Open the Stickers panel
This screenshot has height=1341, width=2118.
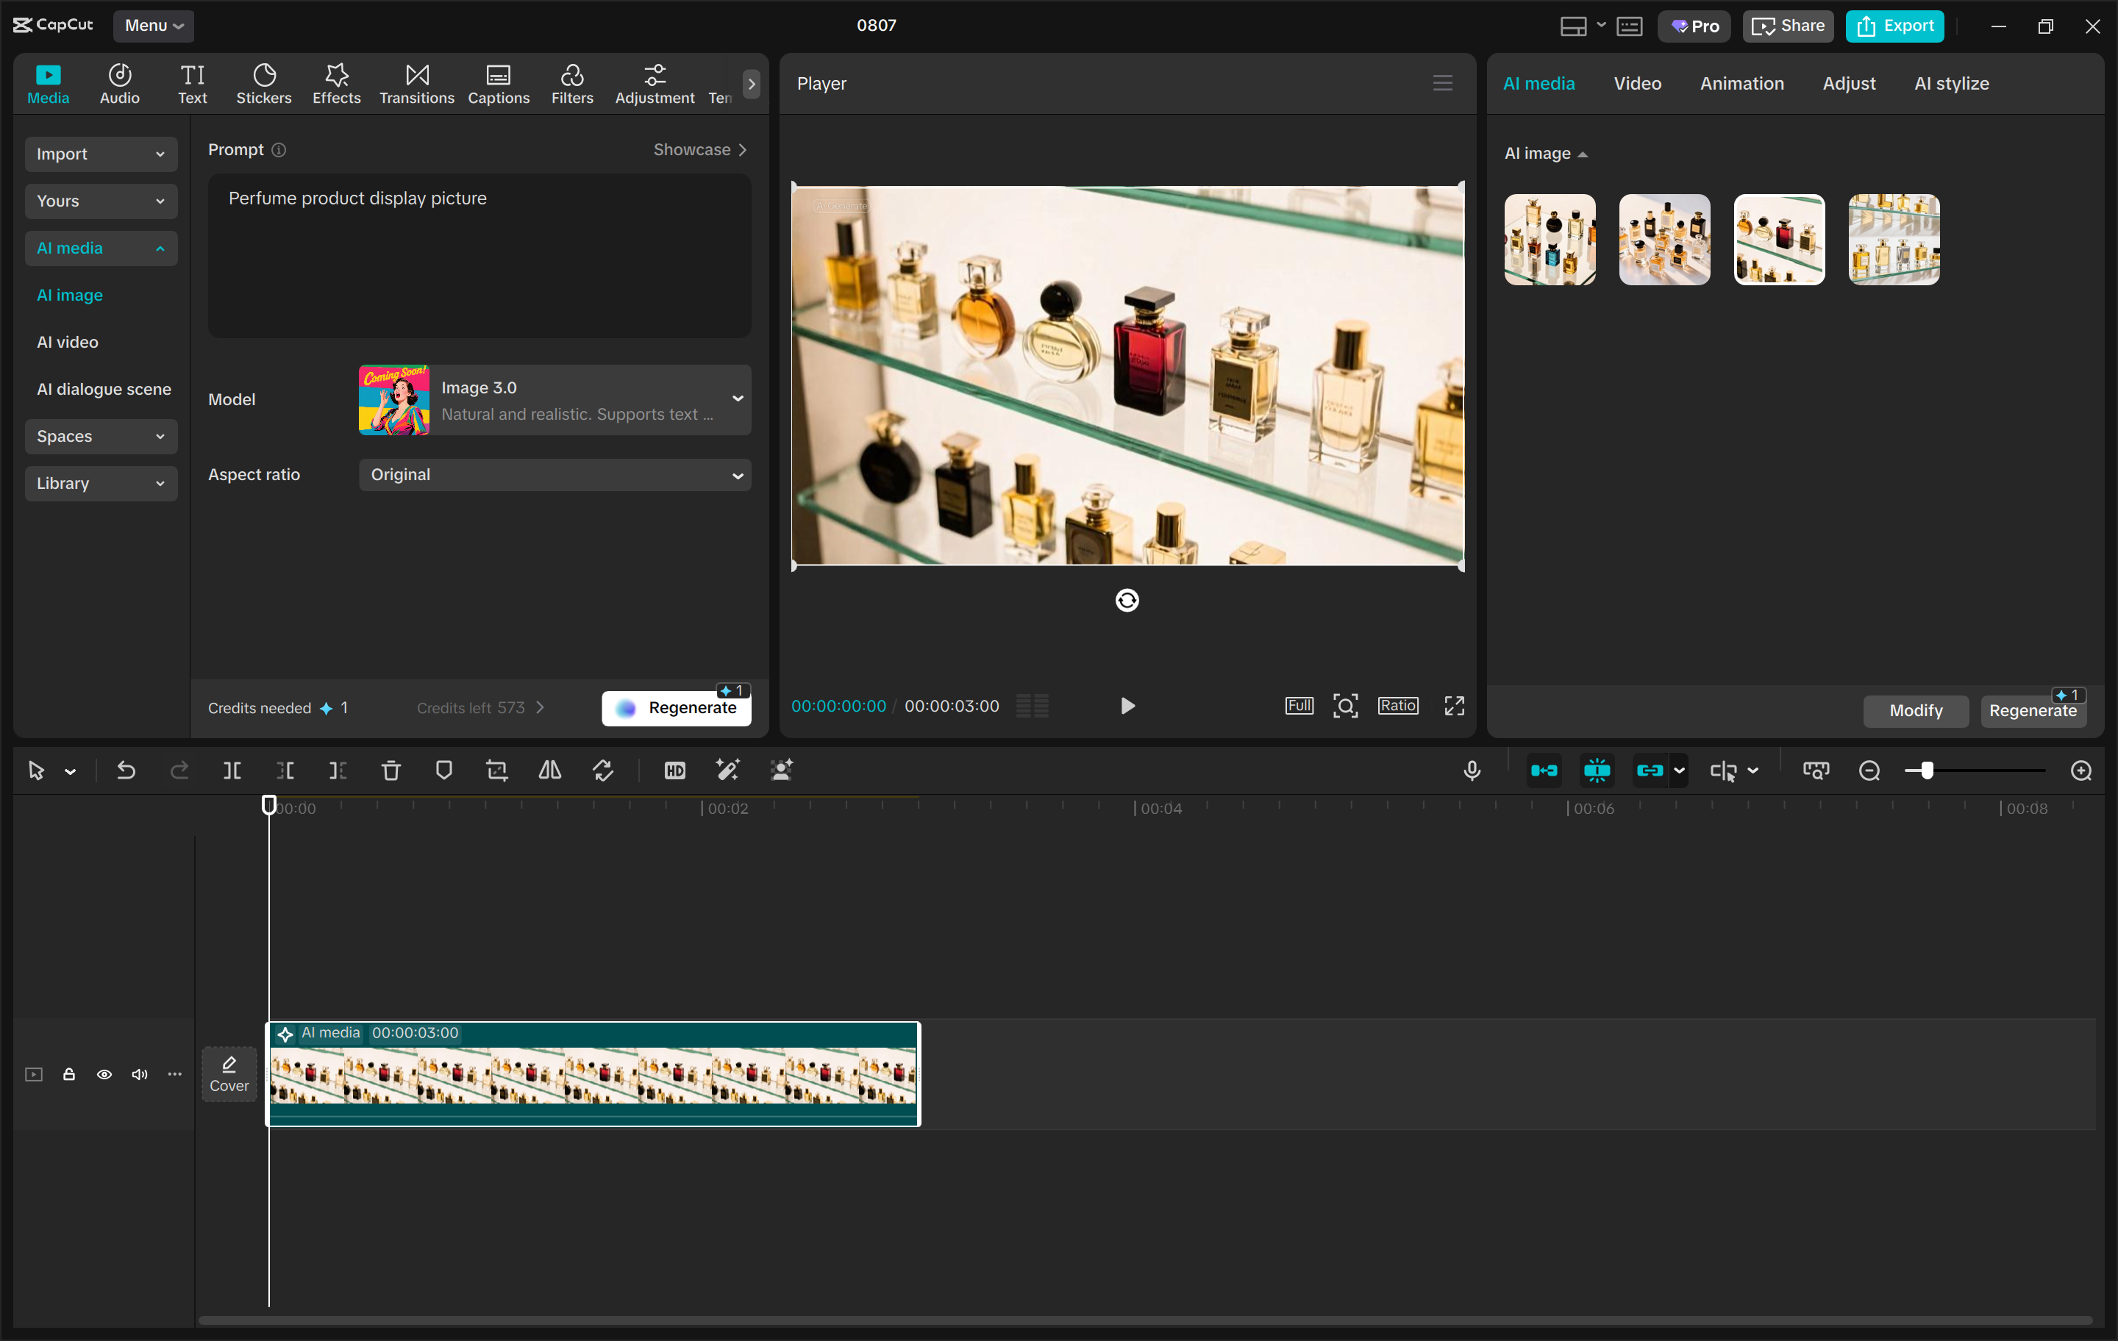[263, 82]
